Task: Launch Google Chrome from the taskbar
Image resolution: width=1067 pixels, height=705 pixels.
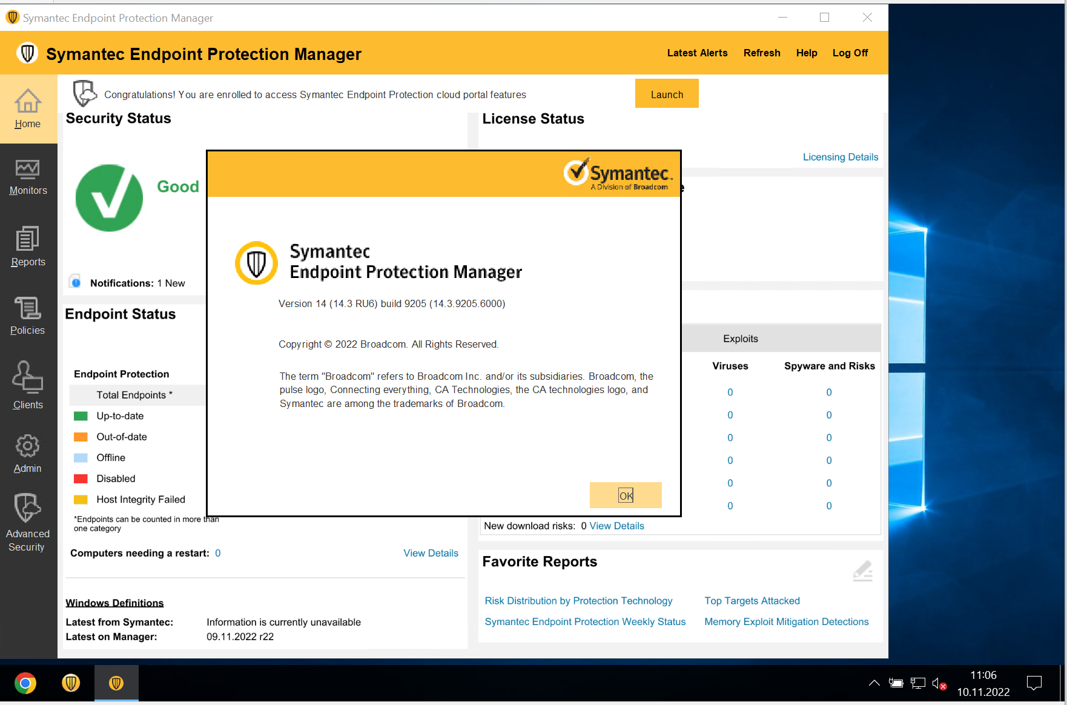Action: coord(25,683)
